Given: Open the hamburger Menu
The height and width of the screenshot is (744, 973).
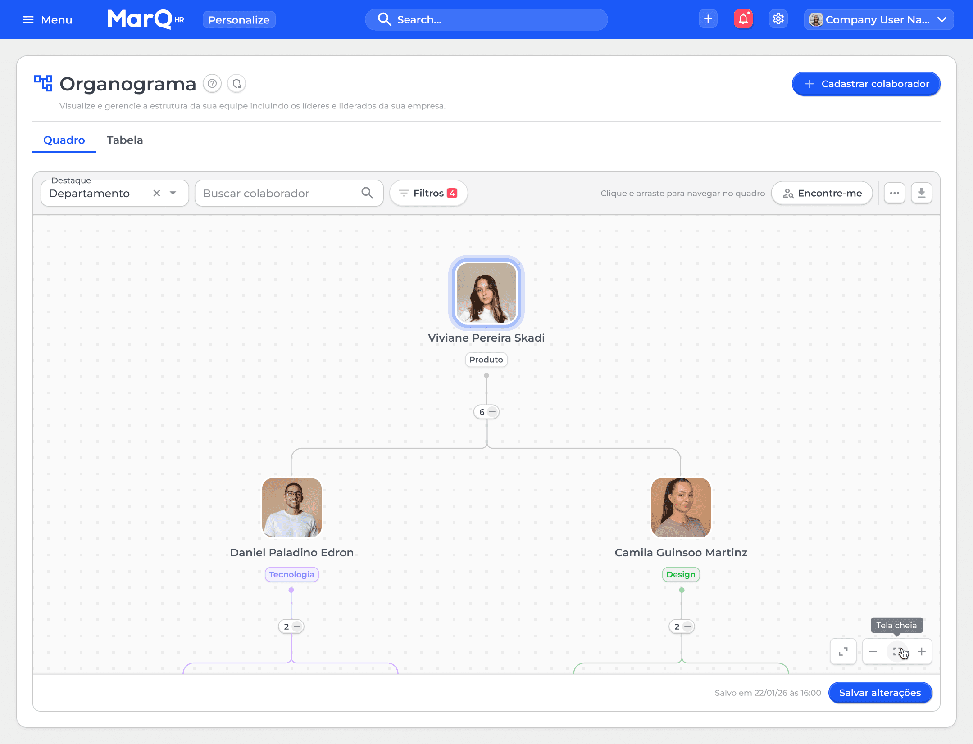Looking at the screenshot, I should point(48,20).
